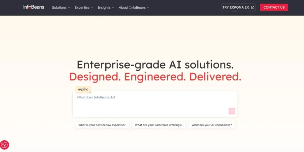
Task: Expand the Expertise dropdown chevron
Action: 92,8
